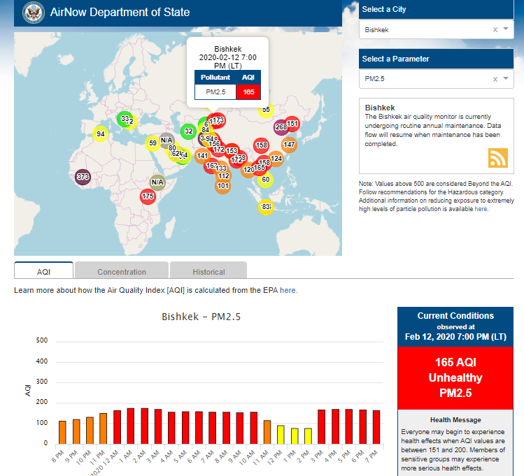Select the purple 373 map marker

83,176
